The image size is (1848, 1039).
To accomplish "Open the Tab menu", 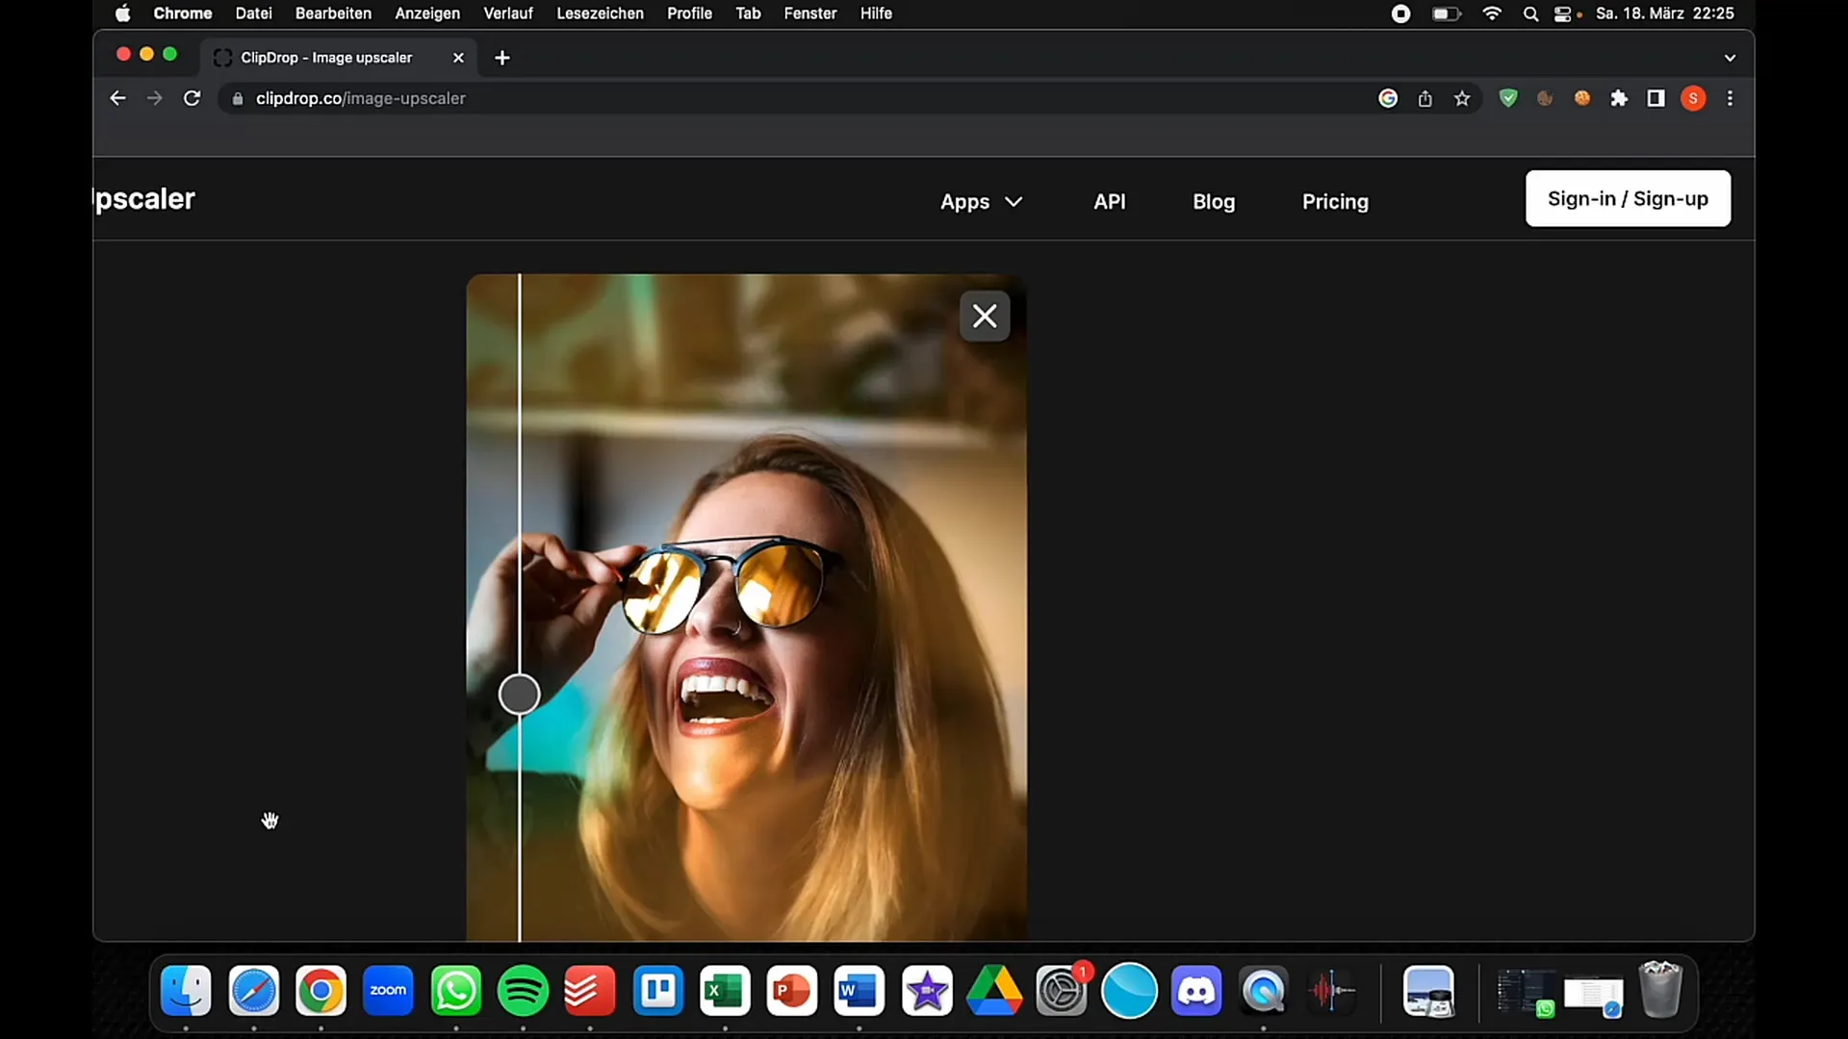I will click(748, 13).
